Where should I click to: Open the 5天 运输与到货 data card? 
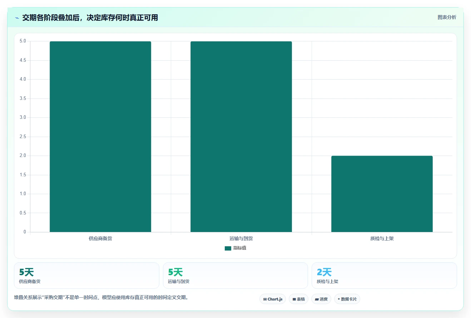(x=235, y=276)
